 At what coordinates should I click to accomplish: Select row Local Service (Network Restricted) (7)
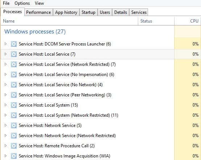pos(100,64)
